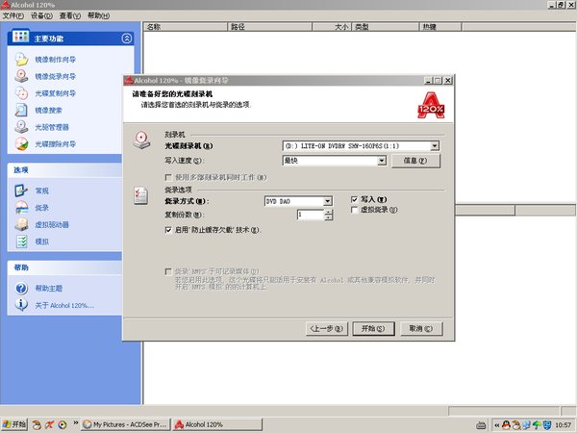
Task: Click the keyboard input tray icon
Action: 481,425
